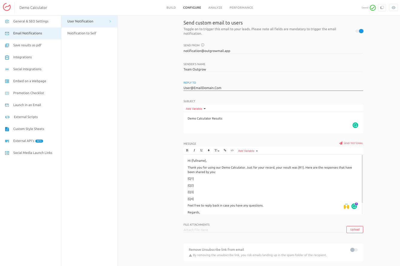This screenshot has height=266, width=400.
Task: Open General & SEO Settings section
Action: coord(31,22)
